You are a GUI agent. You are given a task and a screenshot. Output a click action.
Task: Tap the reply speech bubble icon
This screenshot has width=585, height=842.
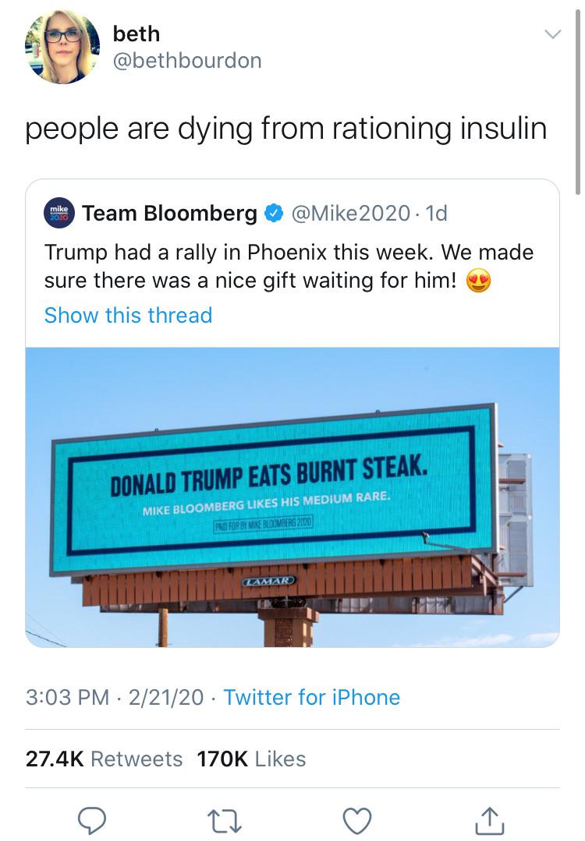[x=93, y=820]
